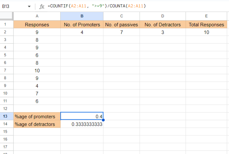Select the "No. of Promoters" cell
Image resolution: width=229 pixels, height=154 pixels.
point(82,25)
